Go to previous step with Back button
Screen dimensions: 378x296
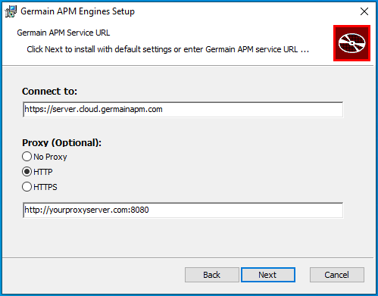pyautogui.click(x=212, y=275)
